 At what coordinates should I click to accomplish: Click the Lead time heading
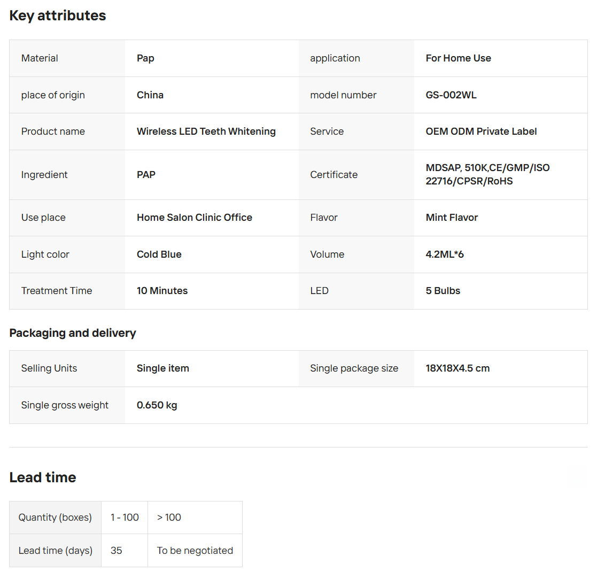[x=43, y=477]
